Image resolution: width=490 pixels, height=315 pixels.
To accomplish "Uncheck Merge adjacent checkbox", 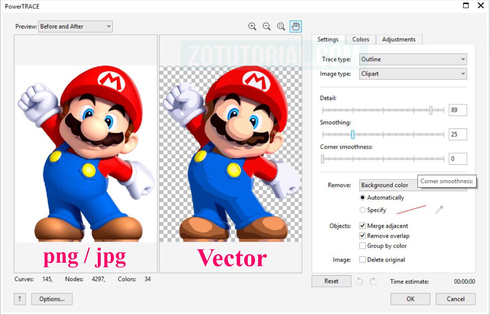I will (363, 225).
